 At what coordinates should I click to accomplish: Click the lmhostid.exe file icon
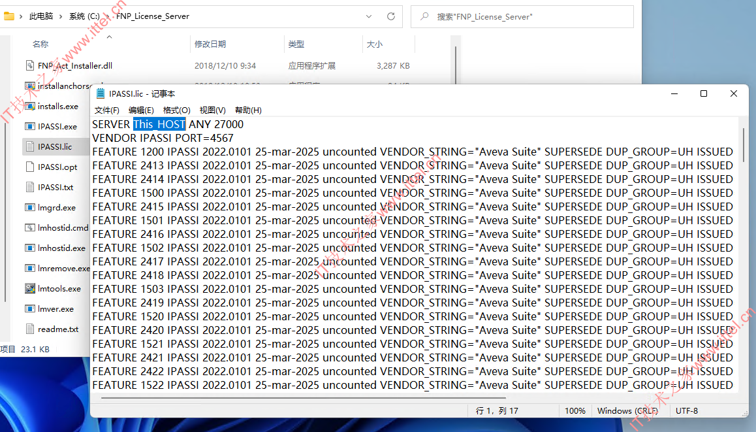[30, 248]
